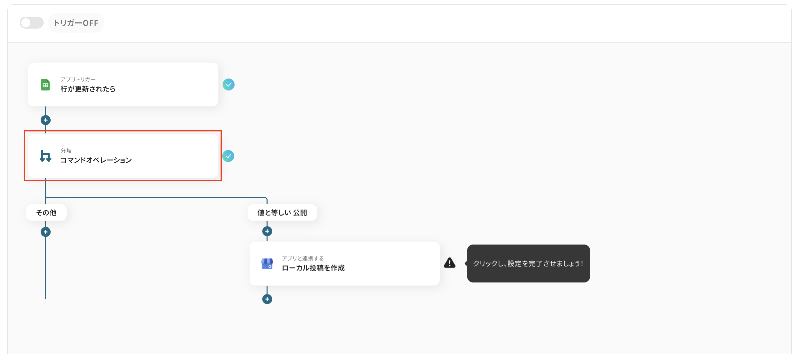Click the plus icon on the その他 branch
The width and height of the screenshot is (795, 354).
[45, 232]
